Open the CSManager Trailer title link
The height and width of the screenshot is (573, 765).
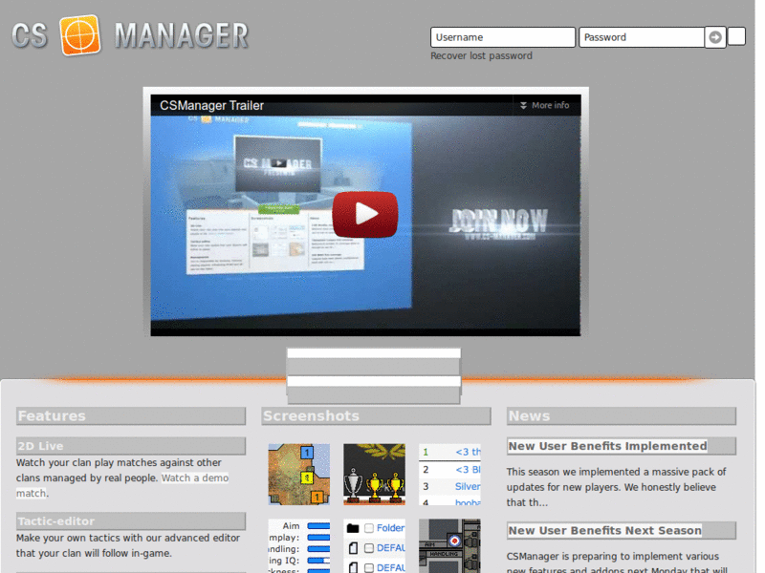[x=211, y=105]
